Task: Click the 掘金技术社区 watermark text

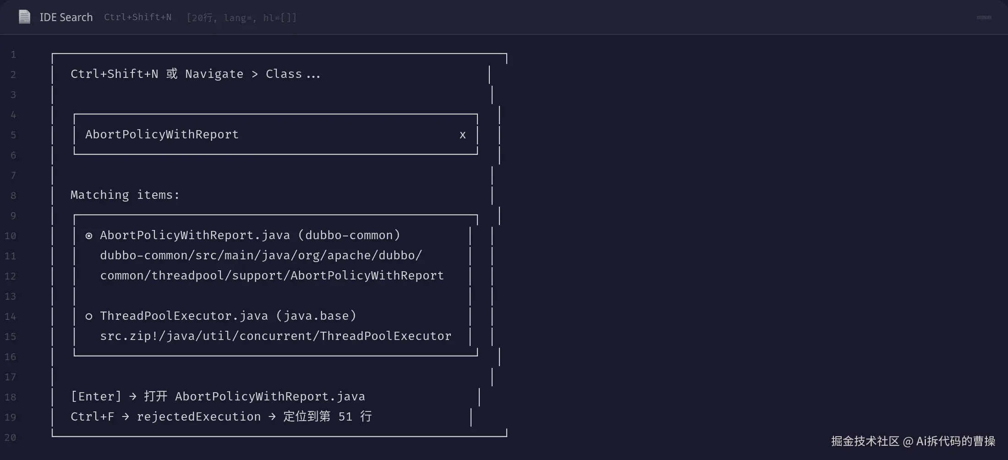Action: pyautogui.click(x=865, y=441)
